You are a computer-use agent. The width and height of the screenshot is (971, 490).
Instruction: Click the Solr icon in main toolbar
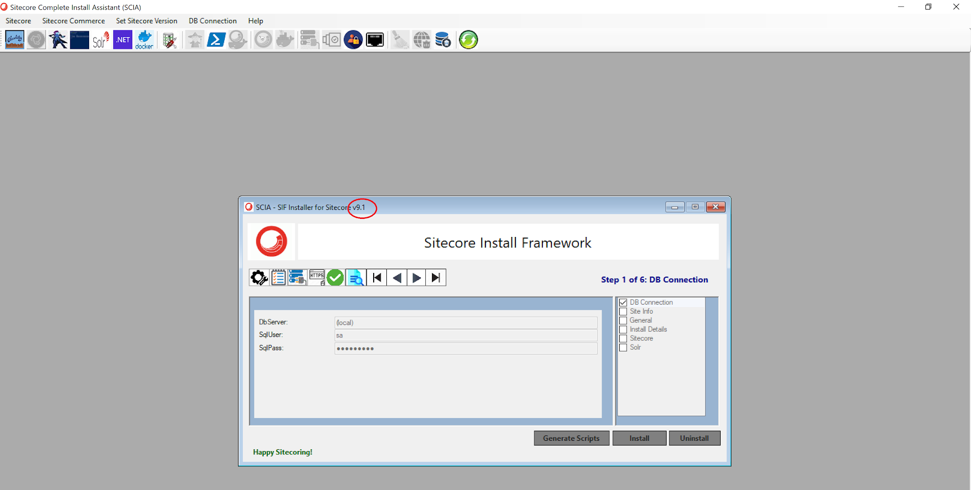coord(101,40)
